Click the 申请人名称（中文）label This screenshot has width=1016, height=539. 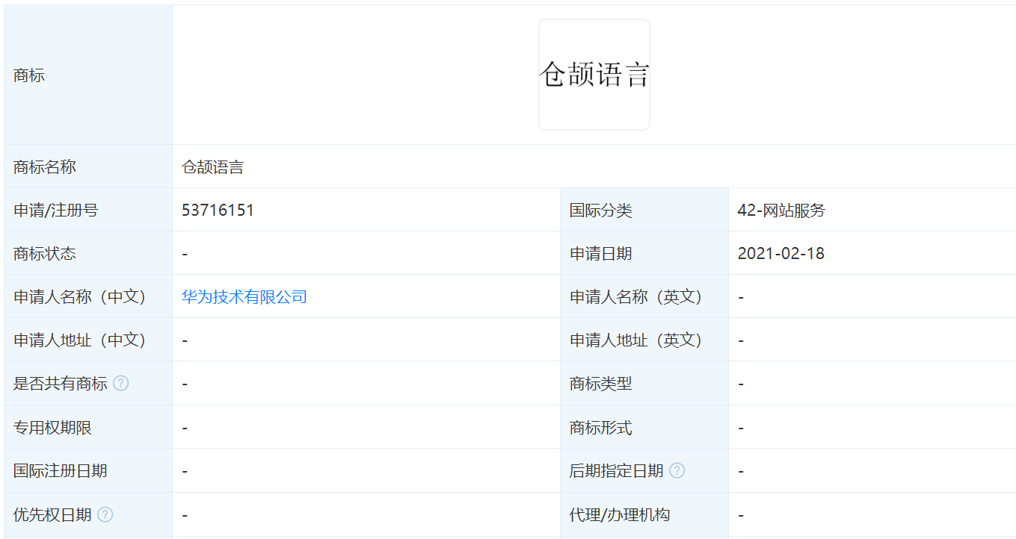tap(79, 297)
